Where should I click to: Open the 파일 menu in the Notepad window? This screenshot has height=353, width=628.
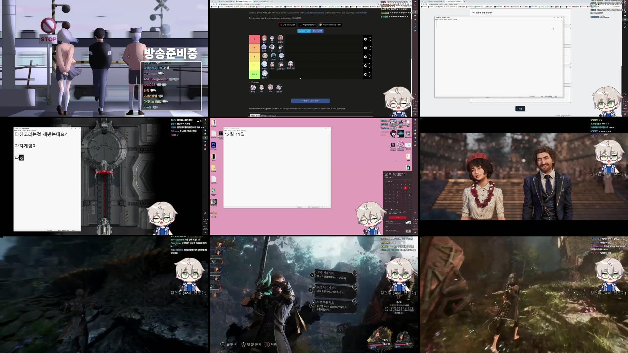point(15,130)
